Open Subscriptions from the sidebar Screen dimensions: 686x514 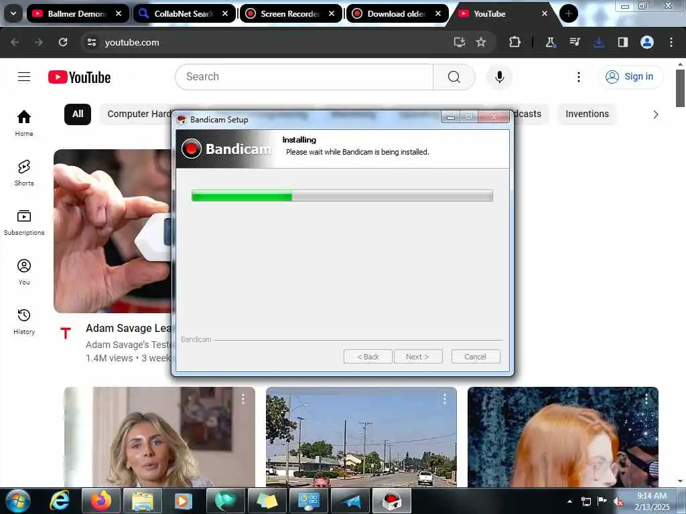click(x=24, y=222)
